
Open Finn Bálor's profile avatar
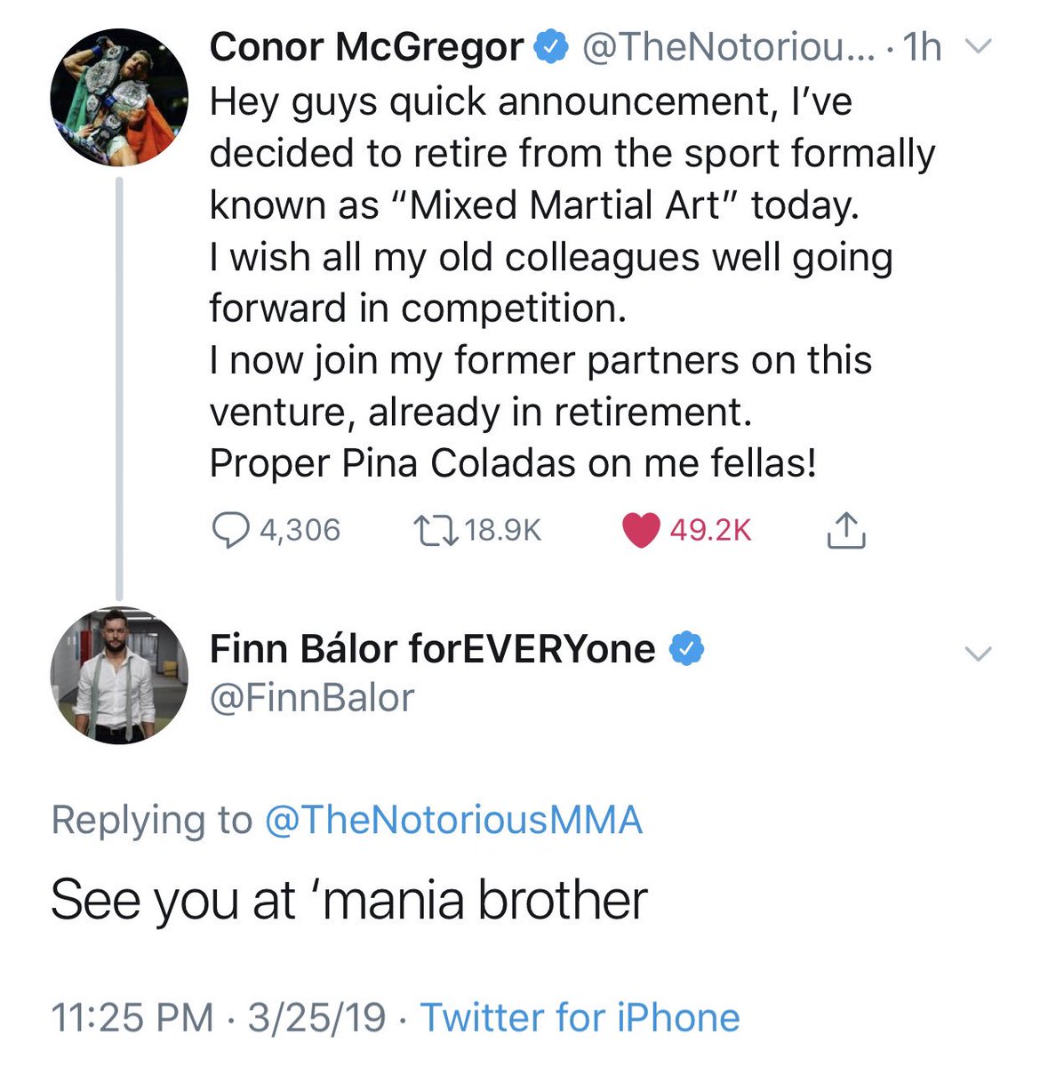(119, 676)
